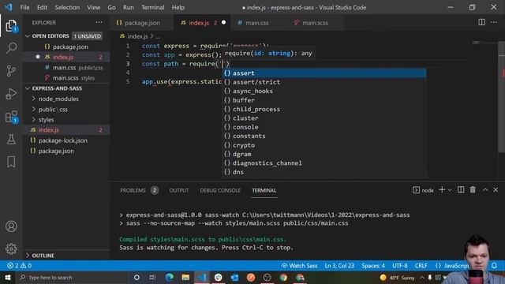This screenshot has width=505, height=284.
Task: Open the Search view in activity bar
Action: (11, 48)
